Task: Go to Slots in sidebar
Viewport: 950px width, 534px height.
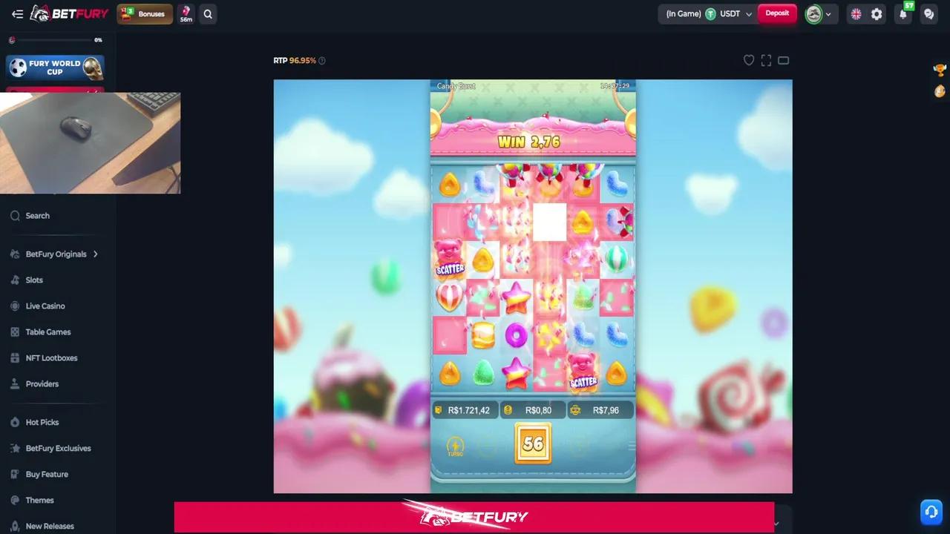Action: click(34, 280)
